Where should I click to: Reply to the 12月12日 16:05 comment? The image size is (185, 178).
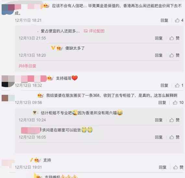pos(159,137)
